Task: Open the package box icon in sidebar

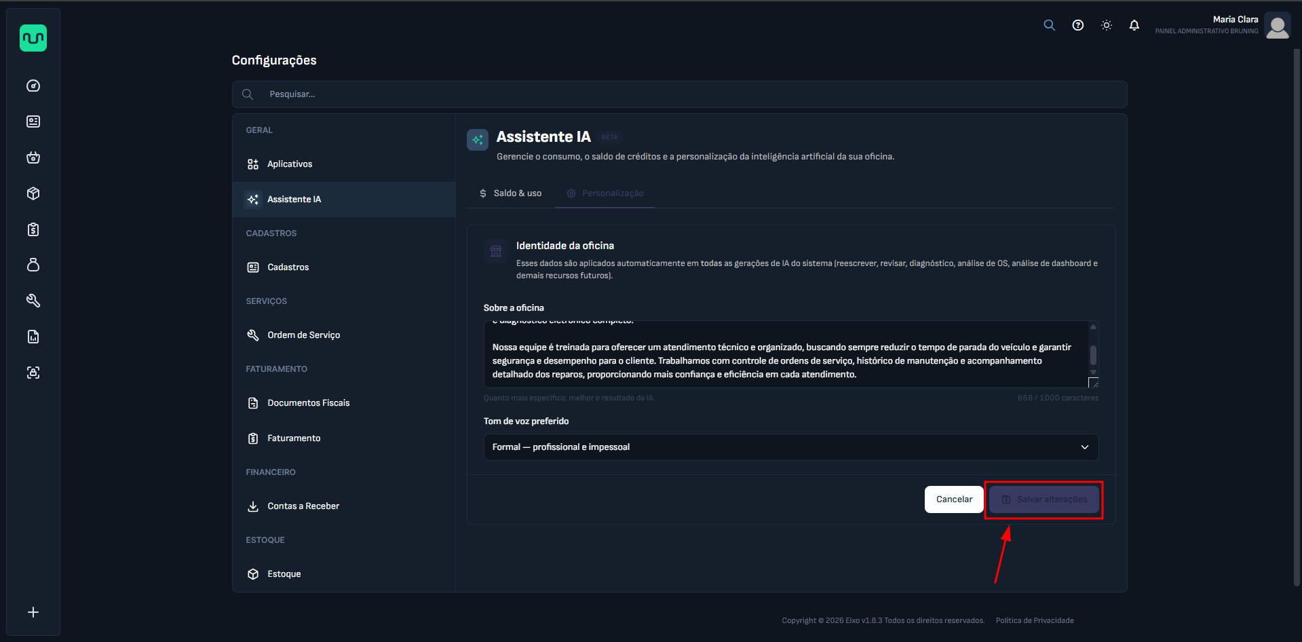Action: click(x=33, y=193)
